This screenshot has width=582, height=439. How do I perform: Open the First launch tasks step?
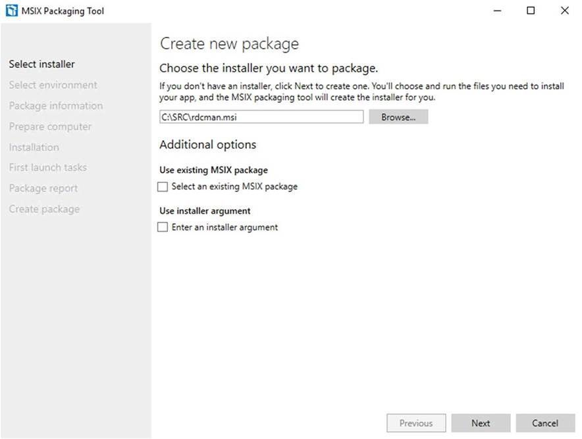(48, 168)
